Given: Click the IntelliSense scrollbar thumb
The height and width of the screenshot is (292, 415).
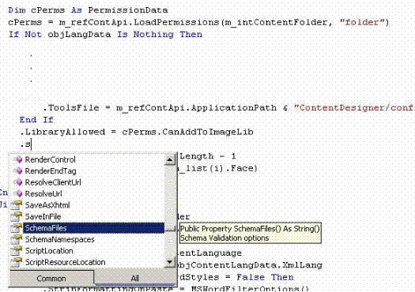Looking at the screenshot, I should pyautogui.click(x=170, y=228).
